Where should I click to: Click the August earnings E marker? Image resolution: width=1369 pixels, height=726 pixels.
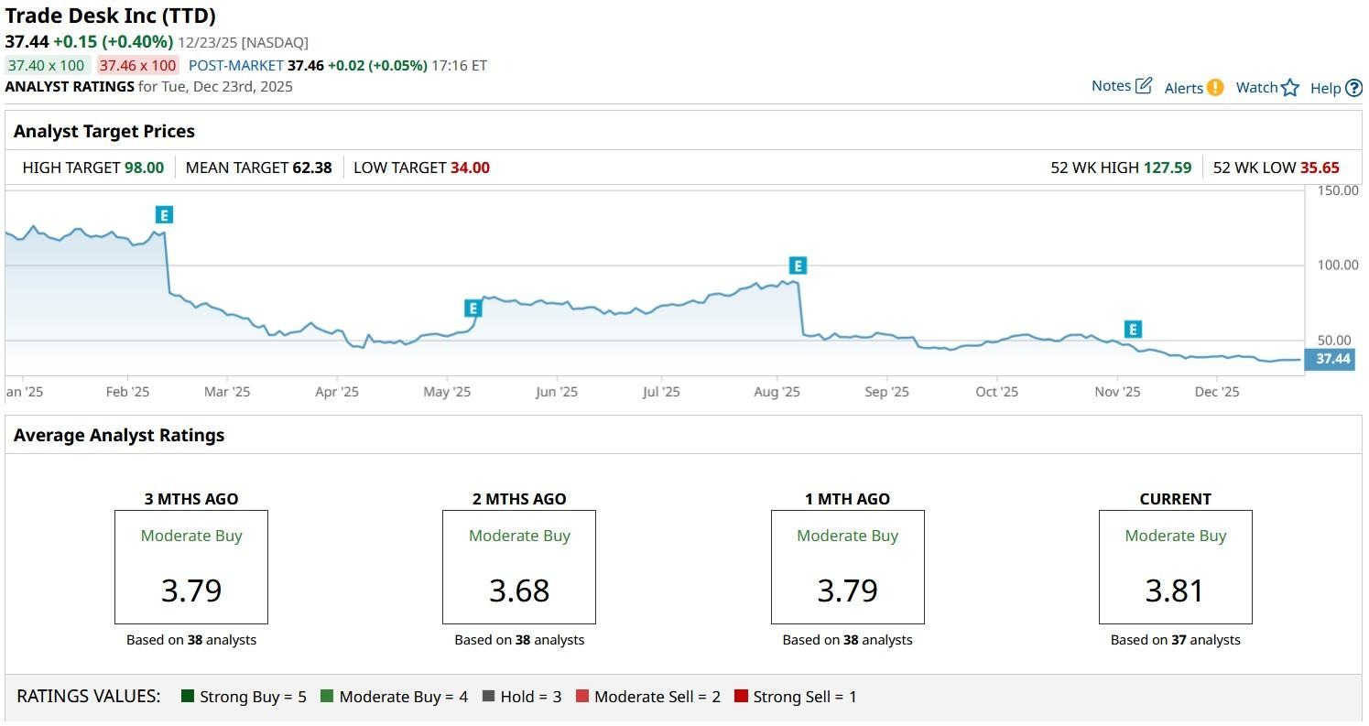[798, 265]
